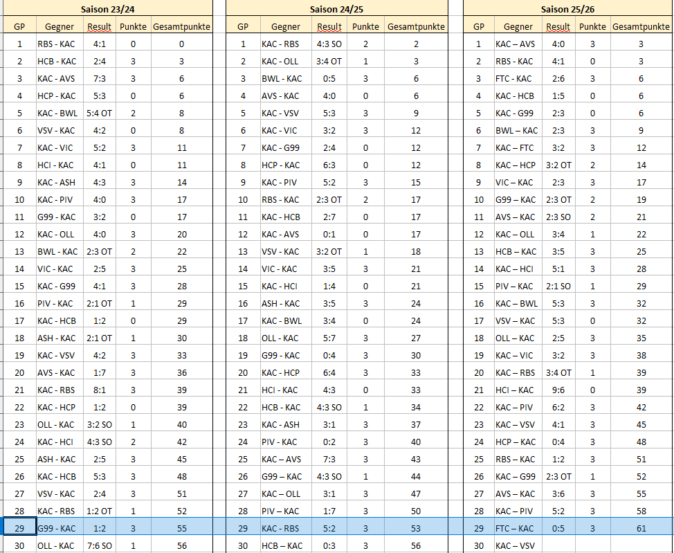Screen dimensions: 674x553
Task: Click the Gesamtpunkte cell showing 61
Action: tap(641, 528)
